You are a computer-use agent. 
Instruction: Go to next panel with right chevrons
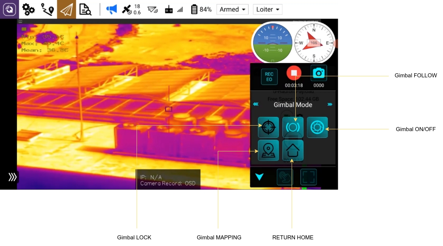click(x=330, y=105)
